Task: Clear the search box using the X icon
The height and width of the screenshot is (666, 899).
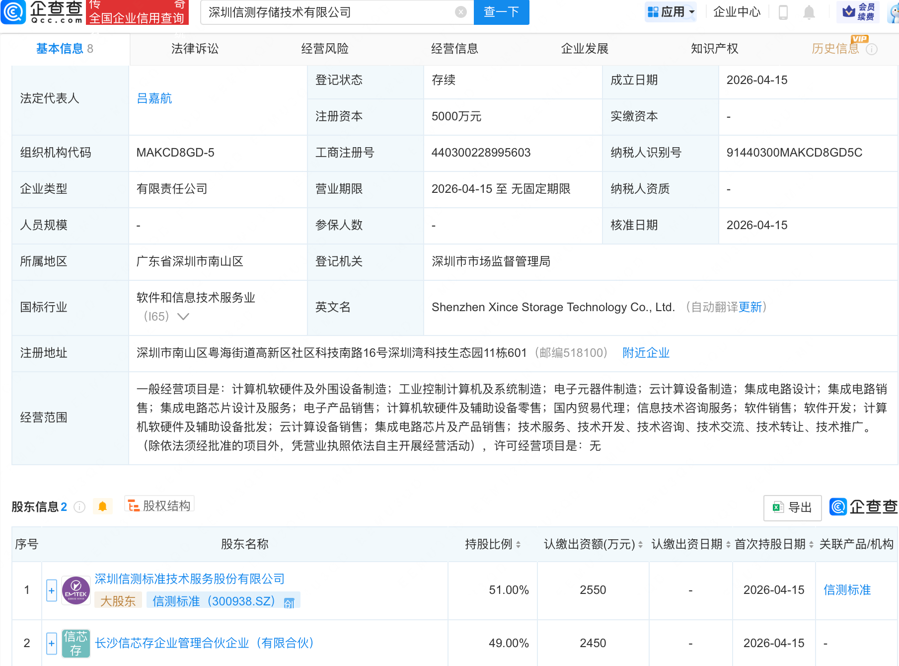Action: (x=460, y=12)
